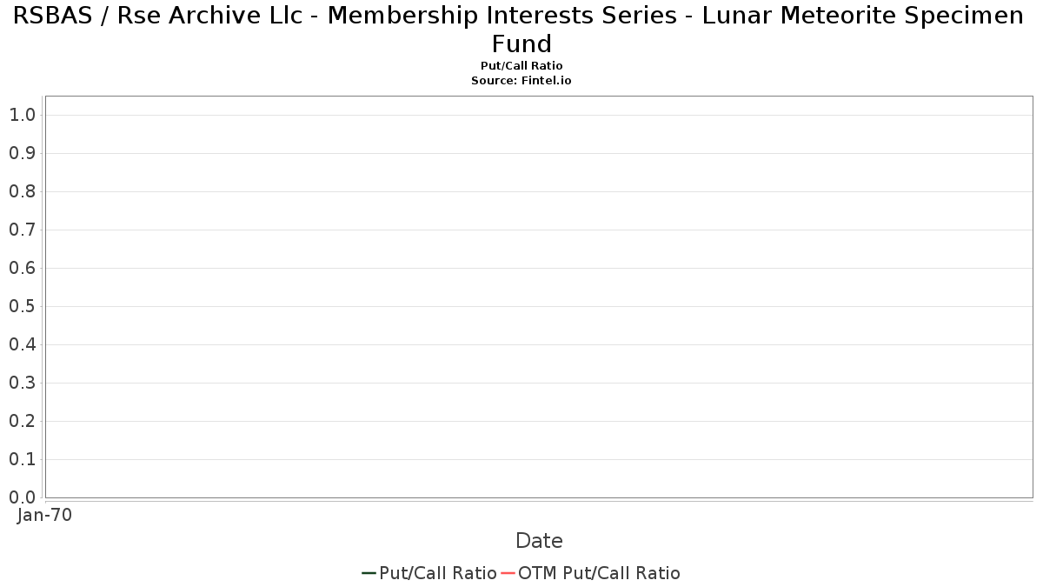Click the Source: Fintel.io text
The height and width of the screenshot is (587, 1043).
[521, 80]
